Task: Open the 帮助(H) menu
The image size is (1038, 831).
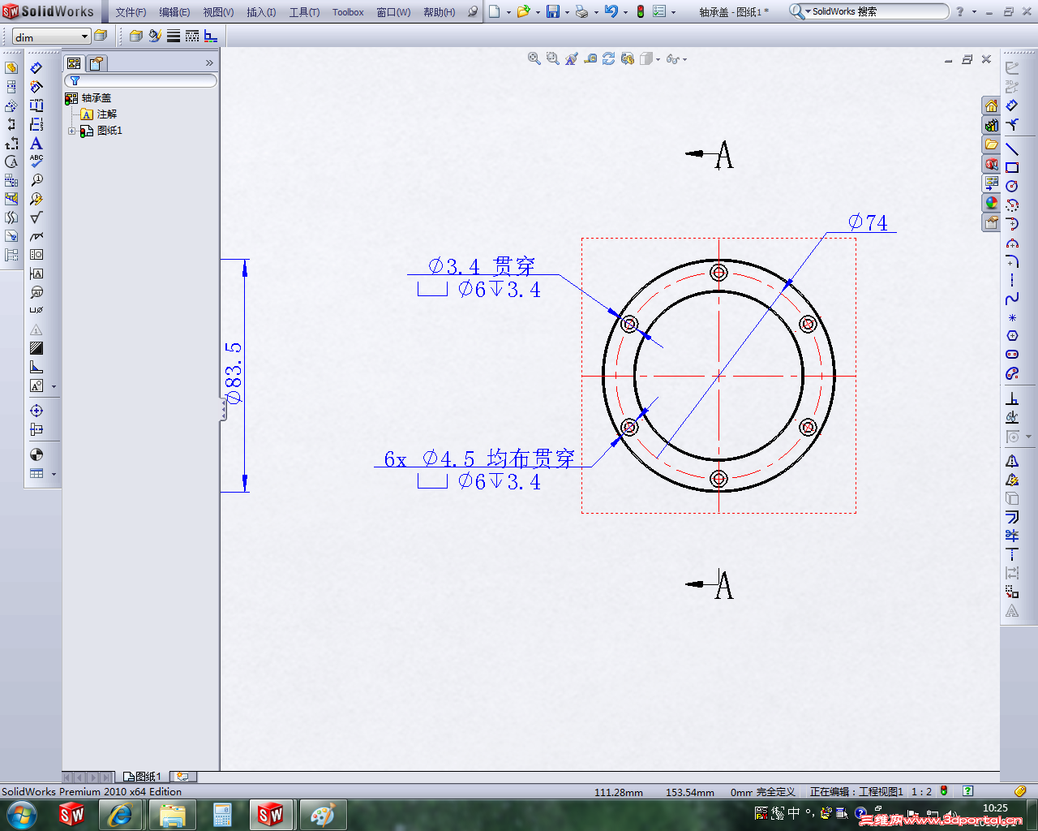Action: 440,12
